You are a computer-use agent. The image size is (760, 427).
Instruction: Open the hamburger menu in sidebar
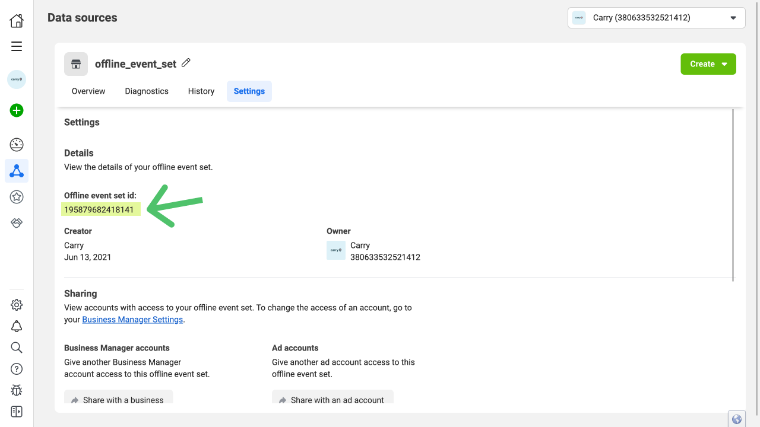[17, 46]
